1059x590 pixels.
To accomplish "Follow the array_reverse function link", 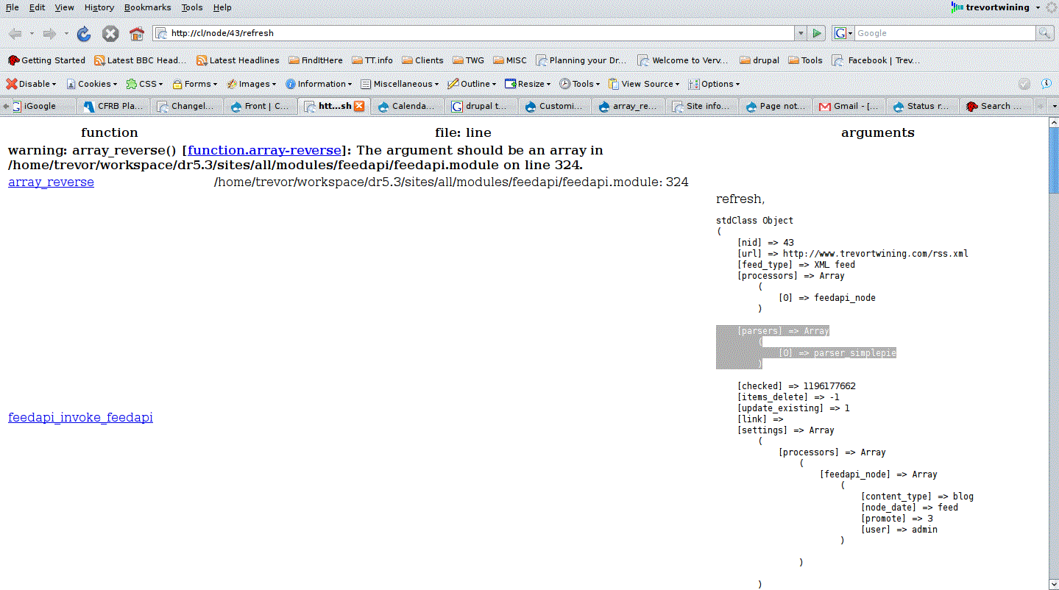I will click(50, 182).
